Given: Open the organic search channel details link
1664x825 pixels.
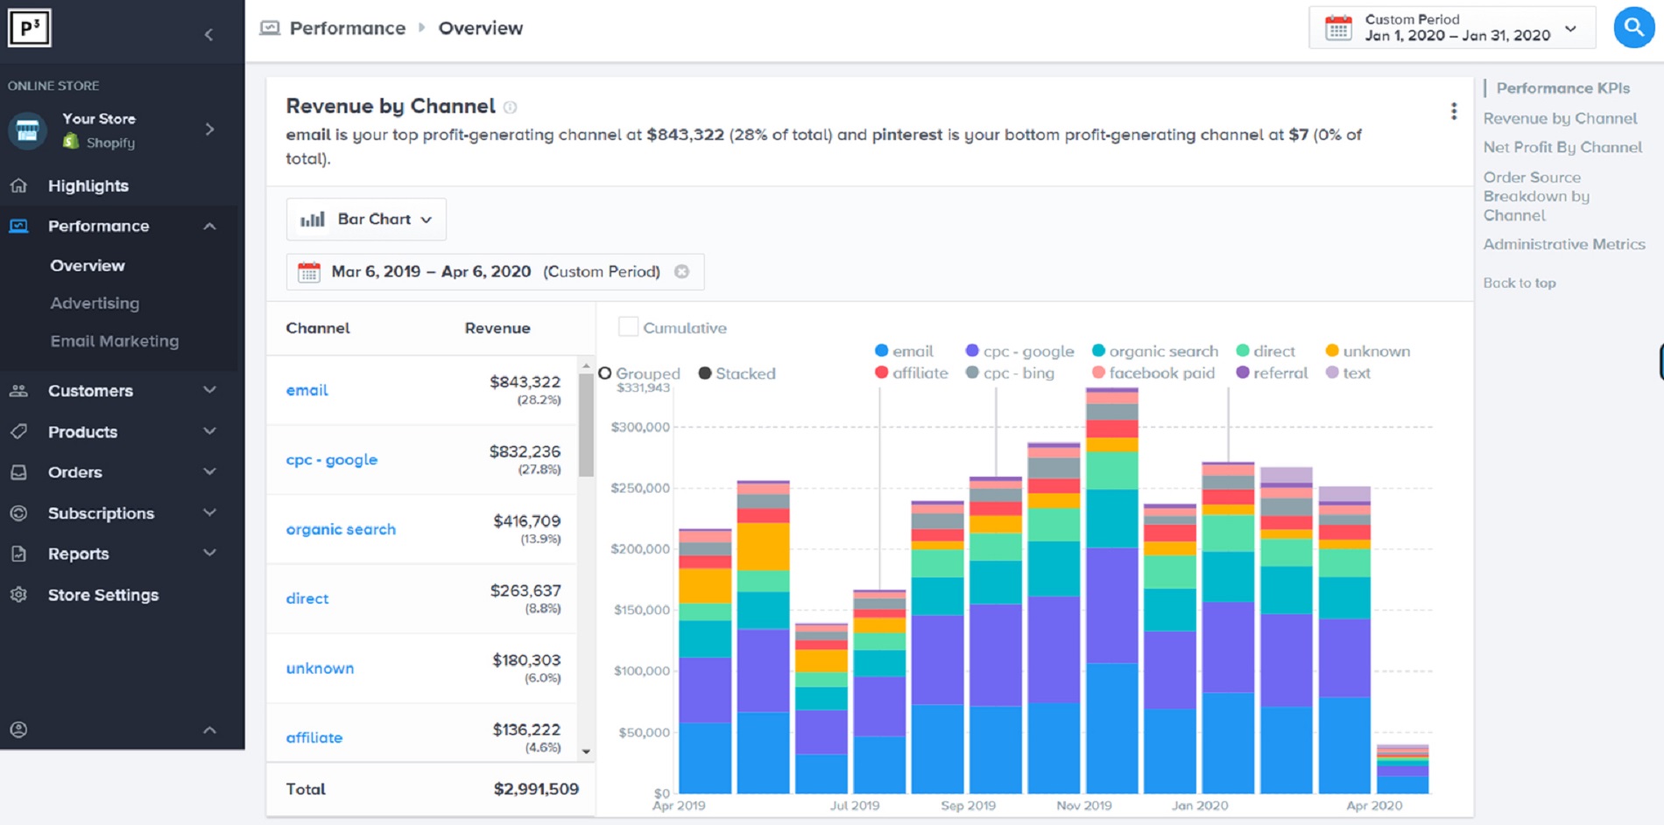Looking at the screenshot, I should (341, 529).
